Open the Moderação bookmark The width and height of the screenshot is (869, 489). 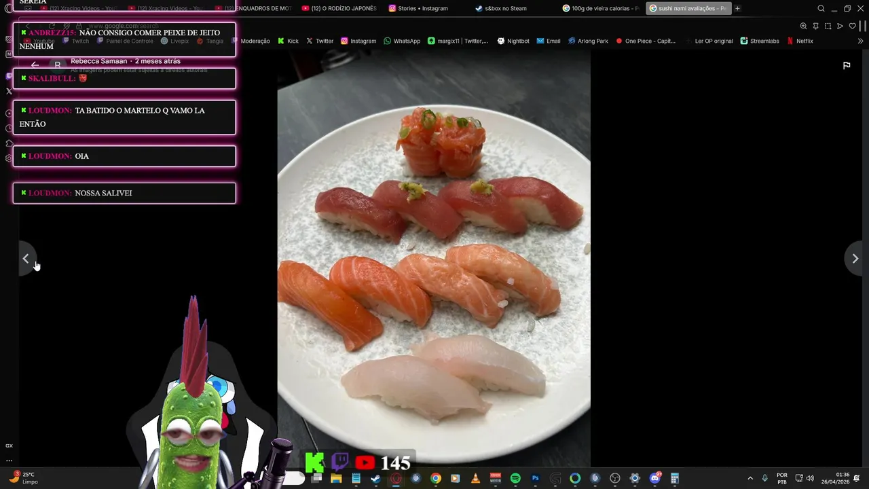point(251,41)
